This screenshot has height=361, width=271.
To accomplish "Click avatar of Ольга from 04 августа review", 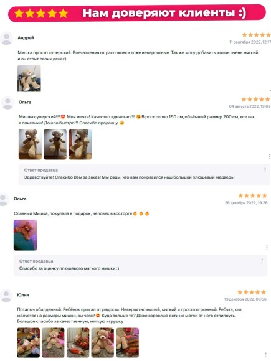I will tap(7, 103).
